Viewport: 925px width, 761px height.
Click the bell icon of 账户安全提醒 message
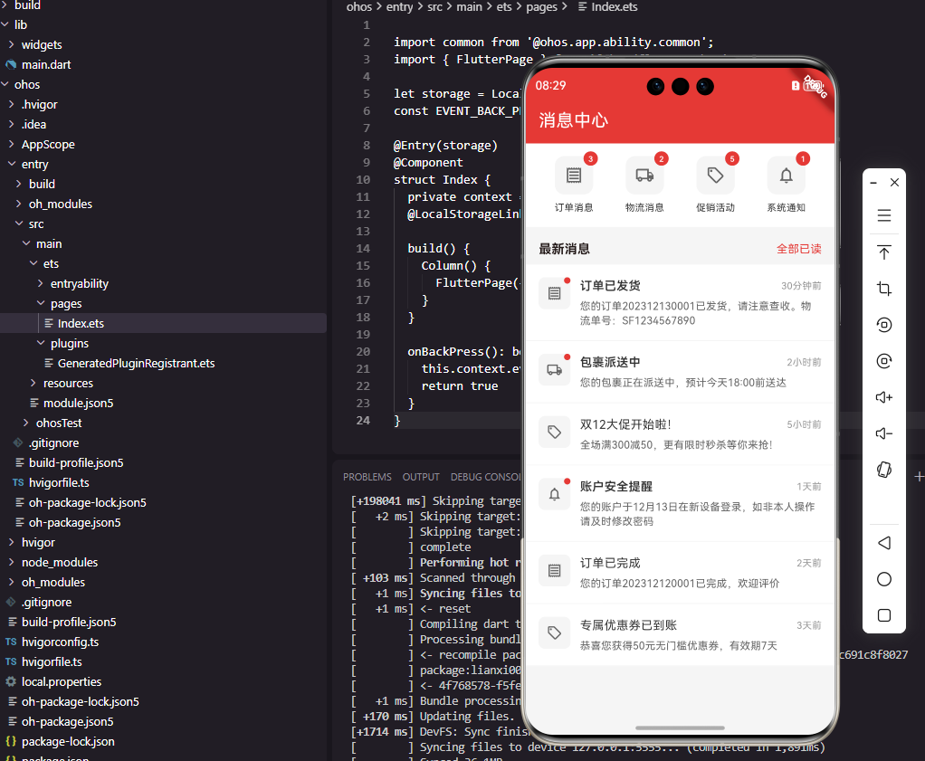coord(554,494)
